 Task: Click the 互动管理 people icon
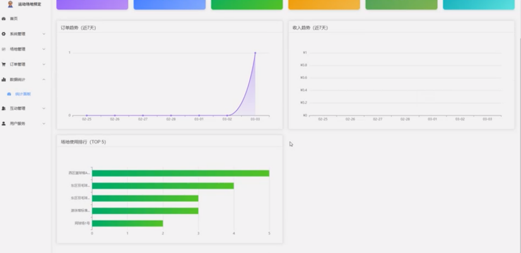click(x=4, y=109)
